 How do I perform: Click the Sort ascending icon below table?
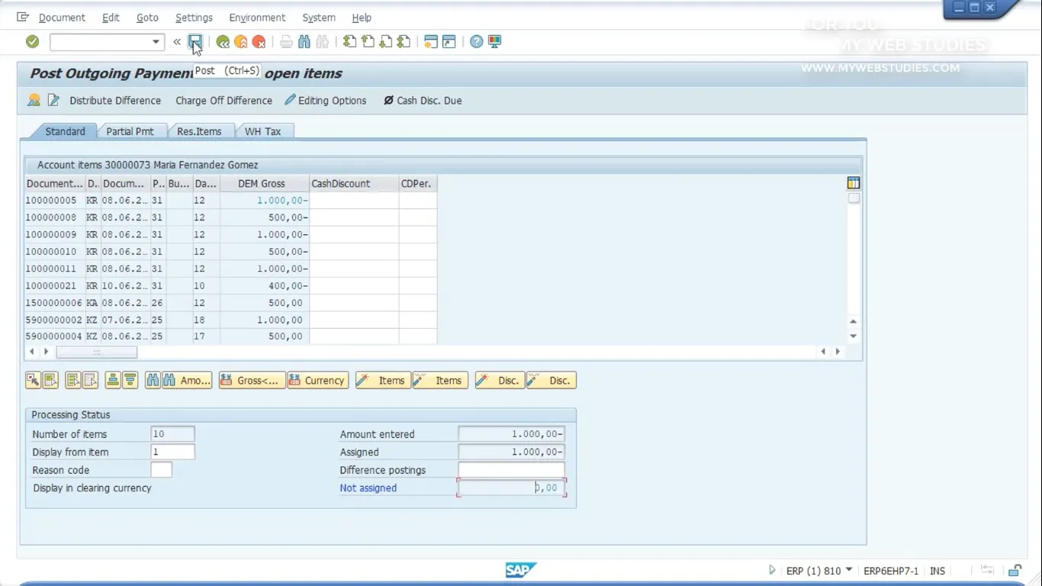[113, 380]
